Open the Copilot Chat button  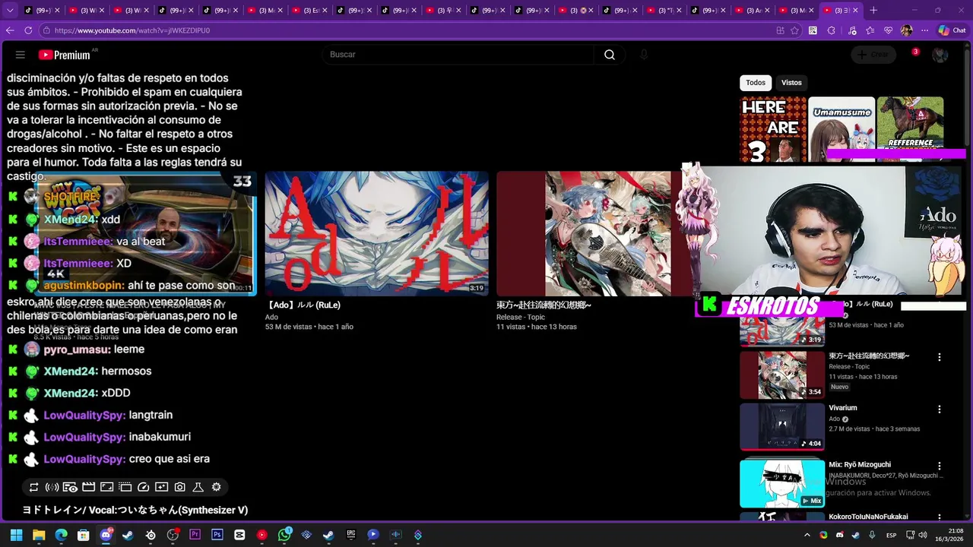(952, 30)
